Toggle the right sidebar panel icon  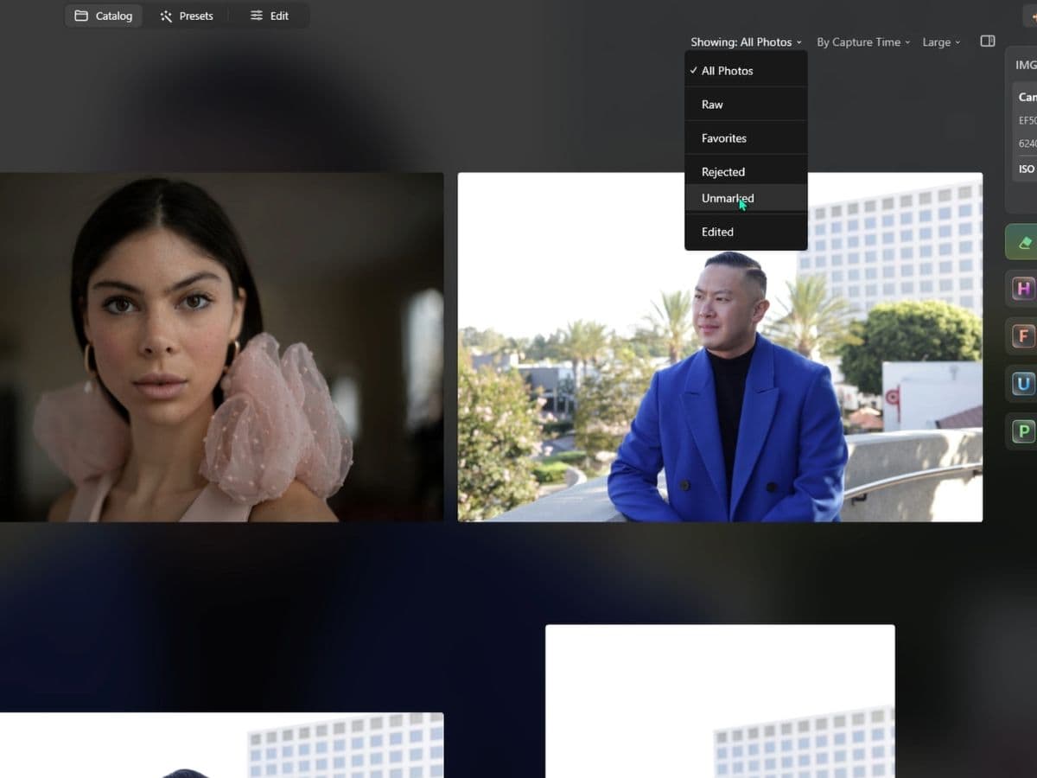click(988, 41)
